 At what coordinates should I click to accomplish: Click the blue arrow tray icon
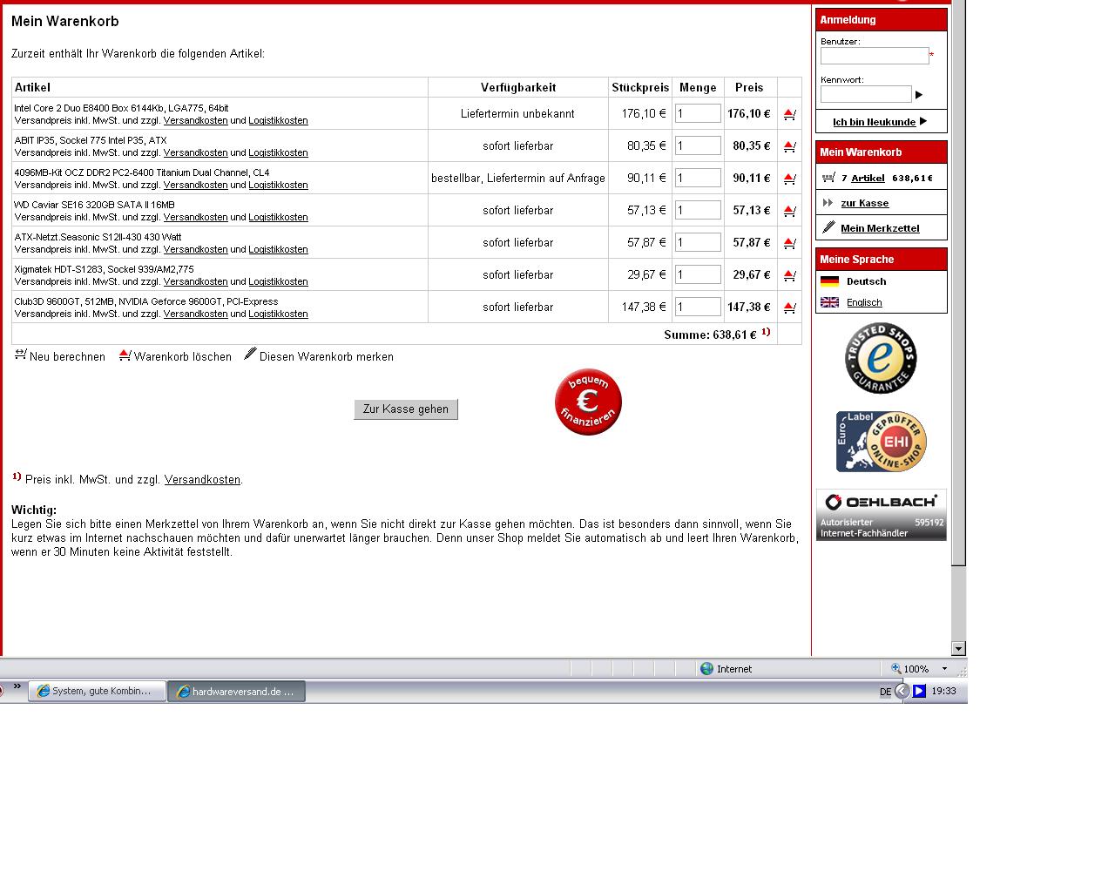click(x=919, y=691)
